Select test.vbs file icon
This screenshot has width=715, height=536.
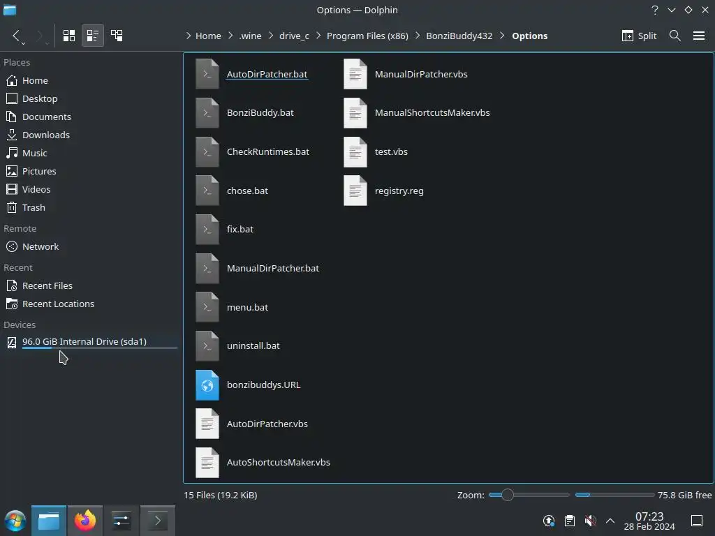click(355, 151)
